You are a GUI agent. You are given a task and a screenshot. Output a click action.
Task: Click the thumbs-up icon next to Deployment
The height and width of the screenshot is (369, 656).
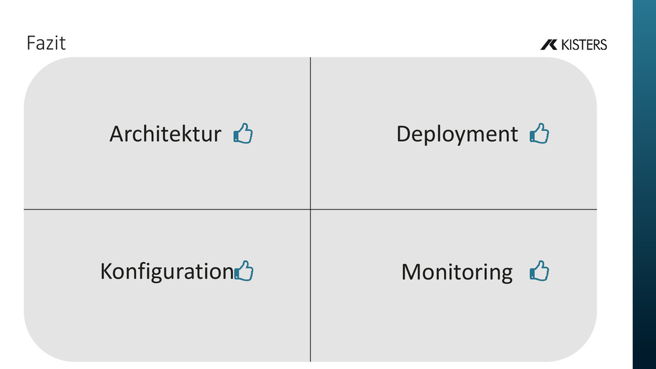[x=539, y=133]
